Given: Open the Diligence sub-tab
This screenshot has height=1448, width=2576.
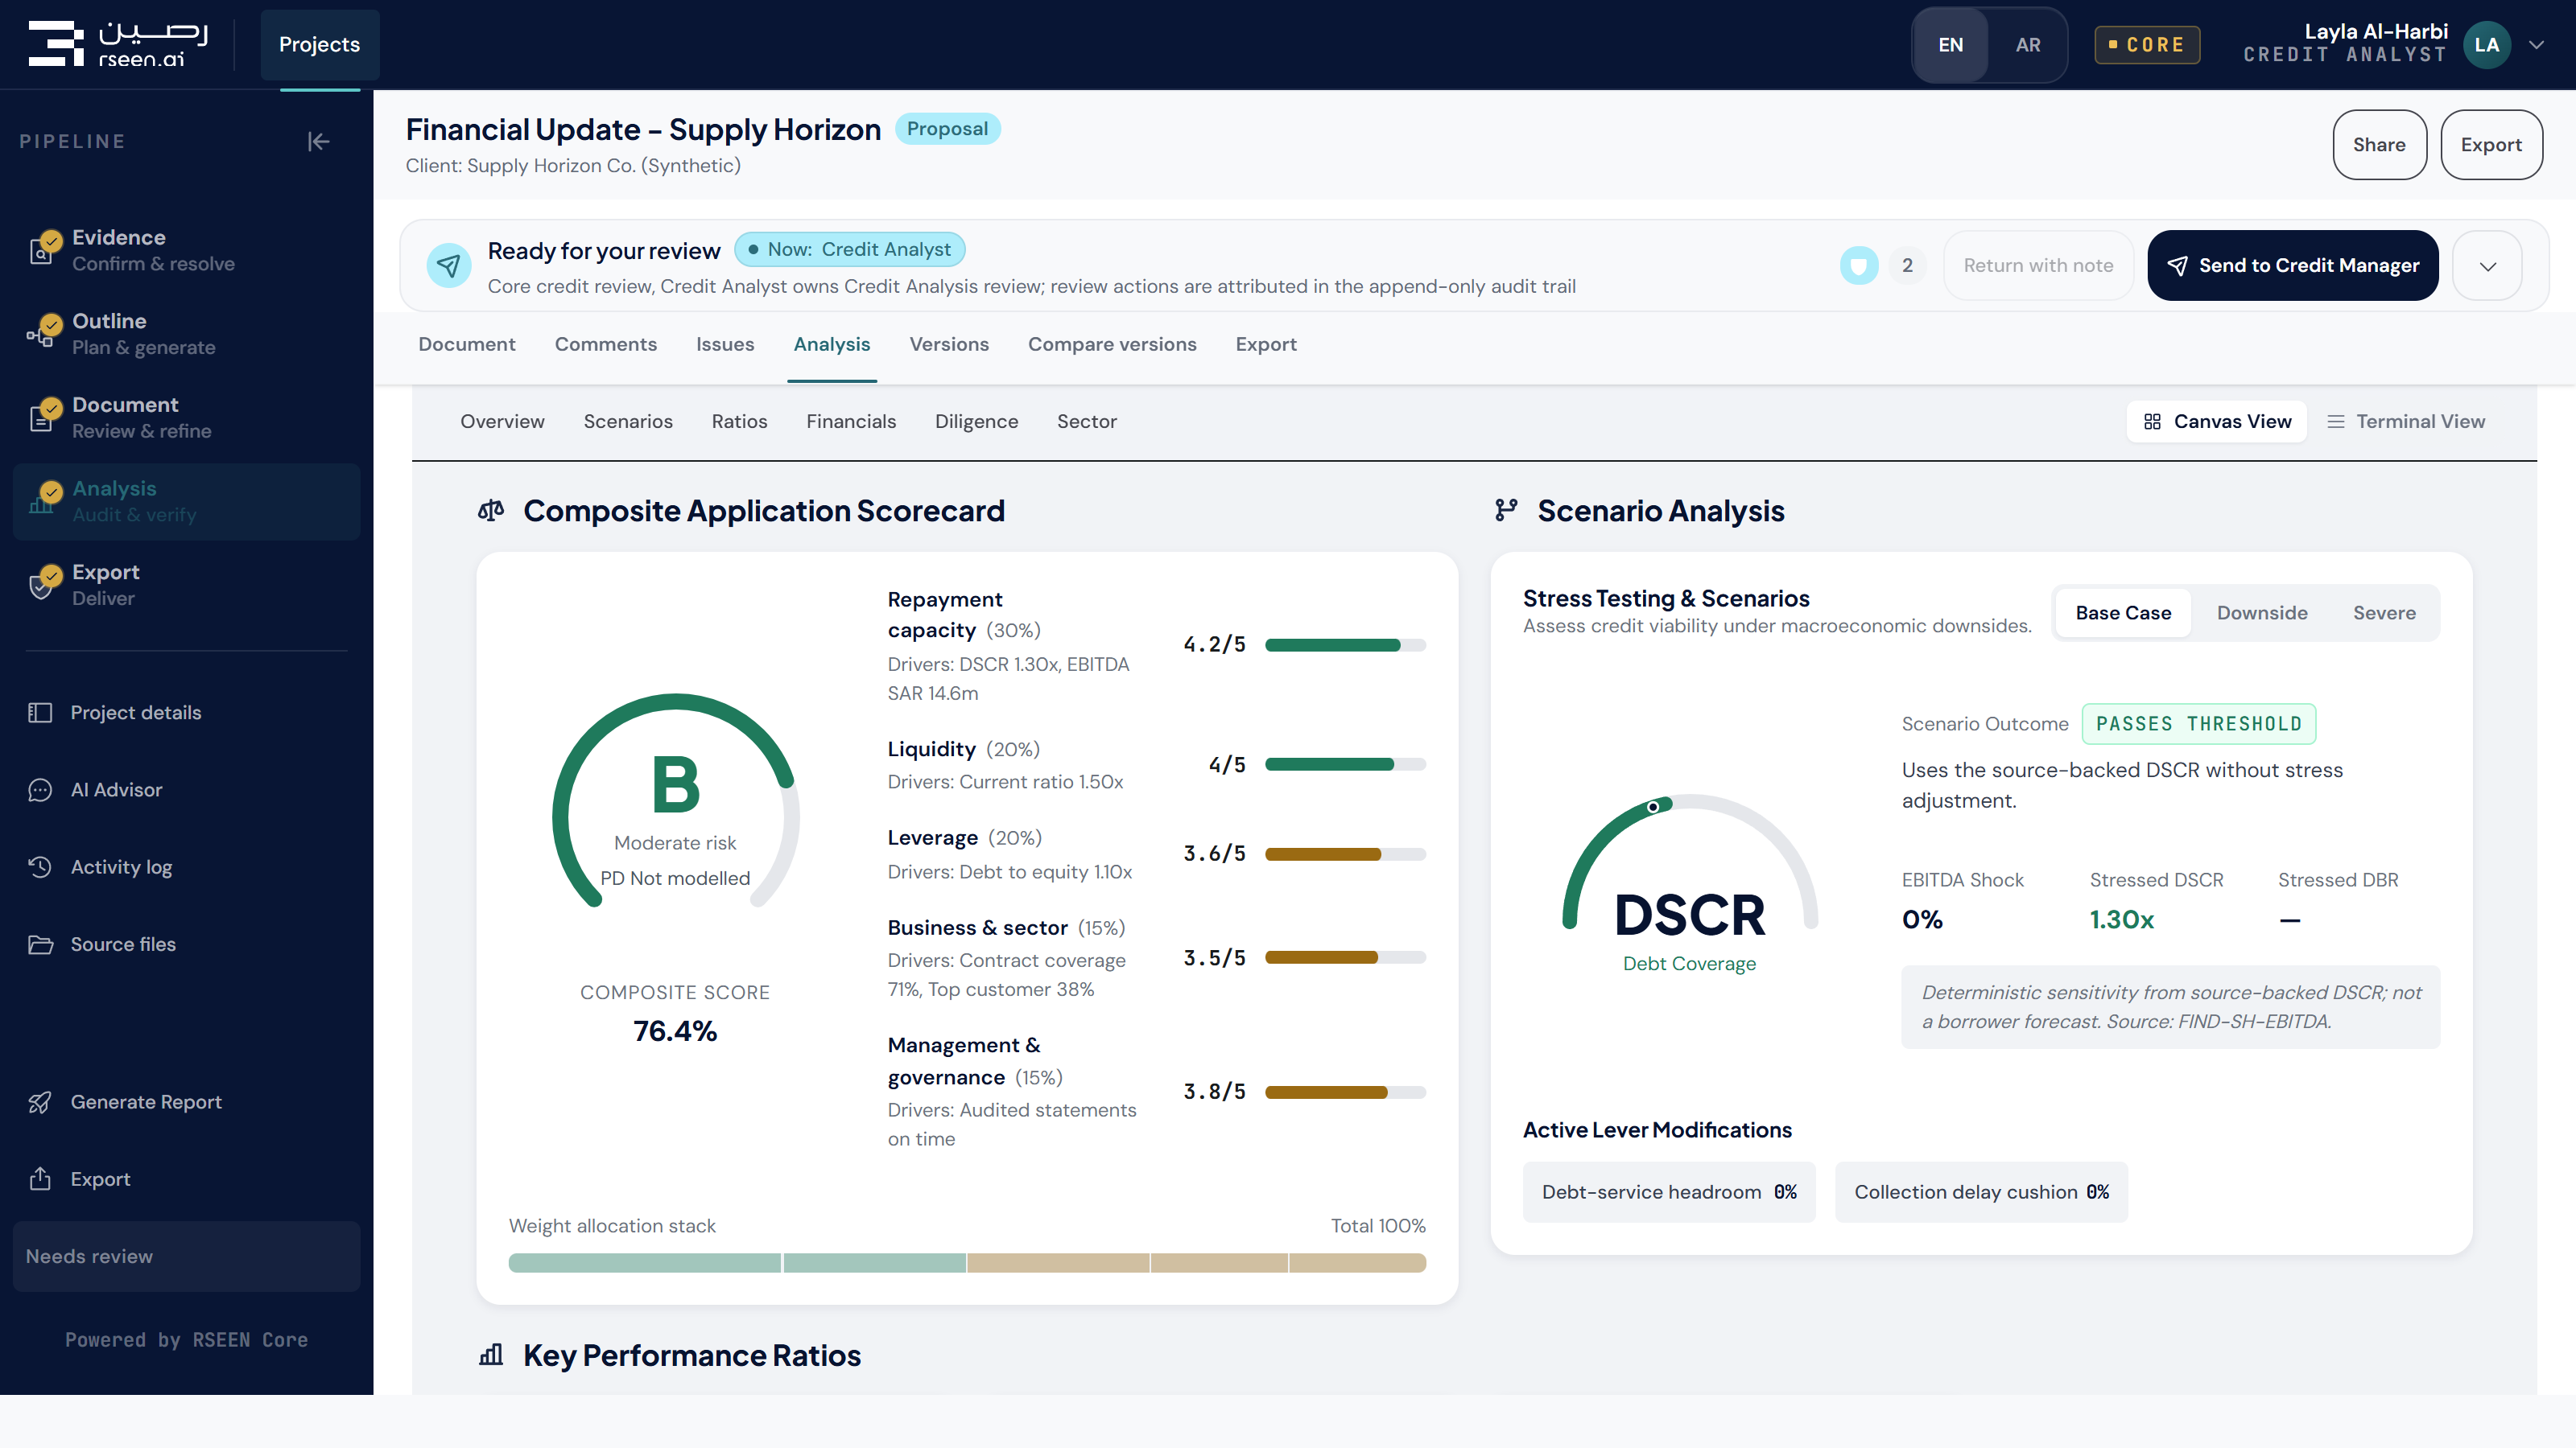Looking at the screenshot, I should pos(976,422).
